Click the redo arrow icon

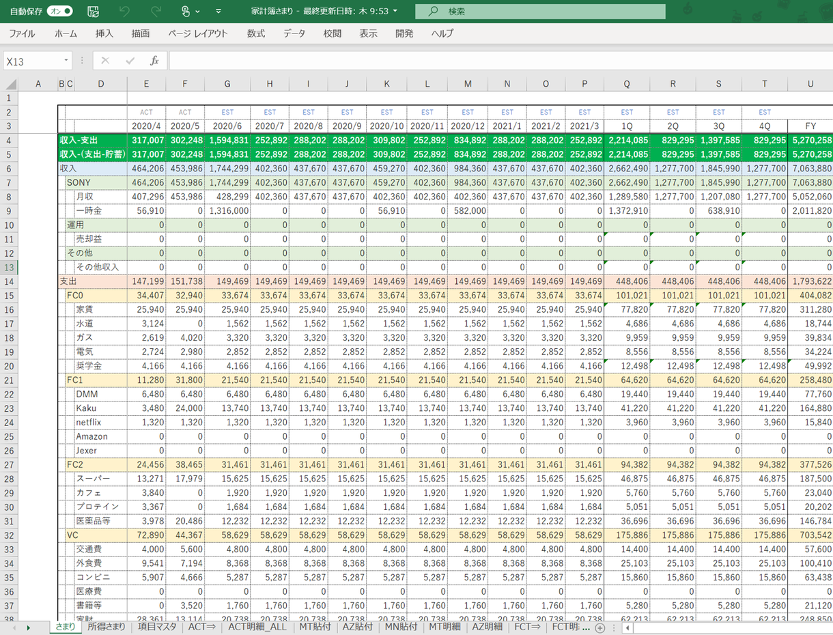pos(156,12)
